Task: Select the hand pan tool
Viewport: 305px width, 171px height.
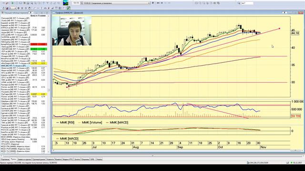Action: 30,8
